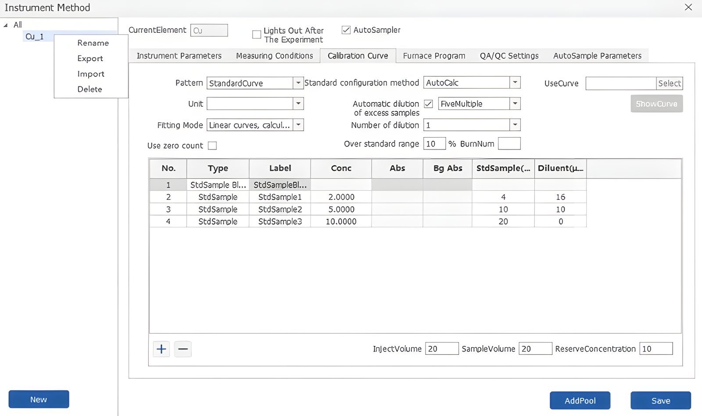Click the plus icon to add row
Image resolution: width=702 pixels, height=416 pixels.
pos(161,349)
